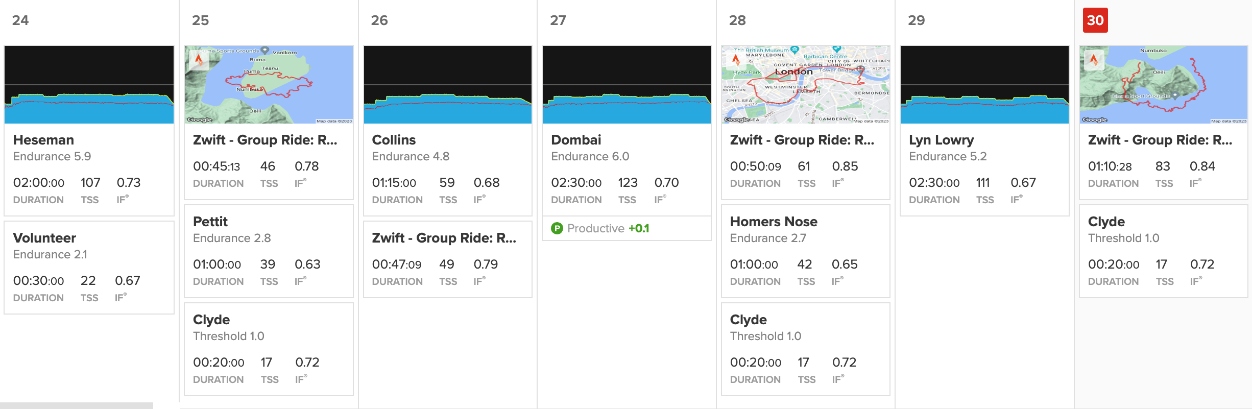Select the Pettit Endurance 2.8 workout

coord(269,250)
